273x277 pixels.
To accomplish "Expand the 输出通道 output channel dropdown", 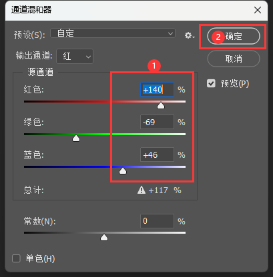I will point(75,57).
